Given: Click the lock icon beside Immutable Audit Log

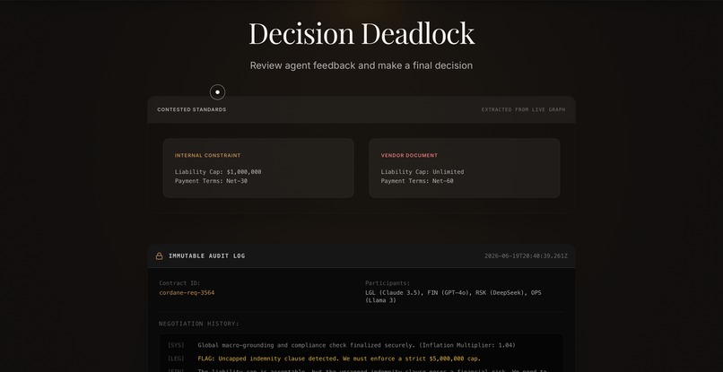Looking at the screenshot, I should [159, 255].
